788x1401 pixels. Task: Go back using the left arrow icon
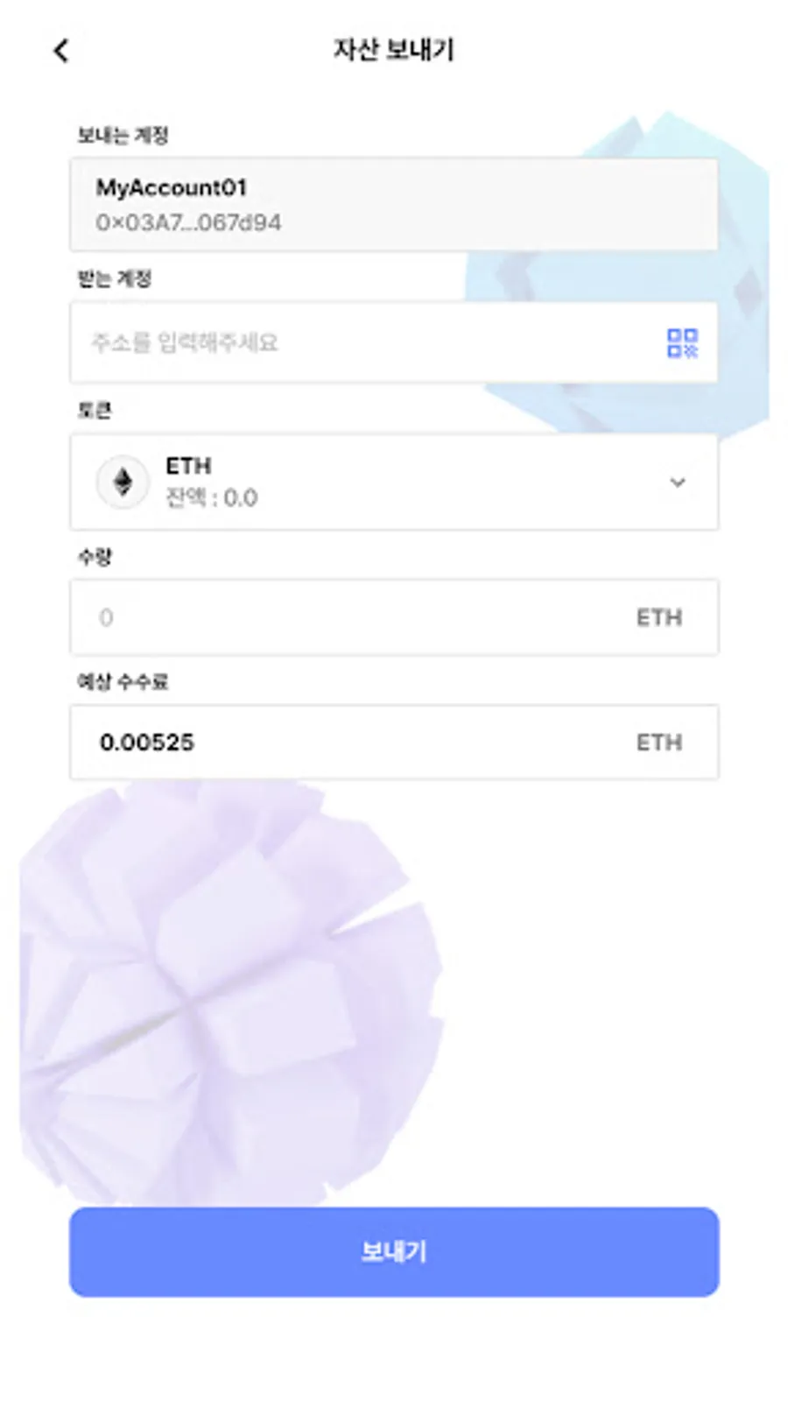tap(60, 51)
